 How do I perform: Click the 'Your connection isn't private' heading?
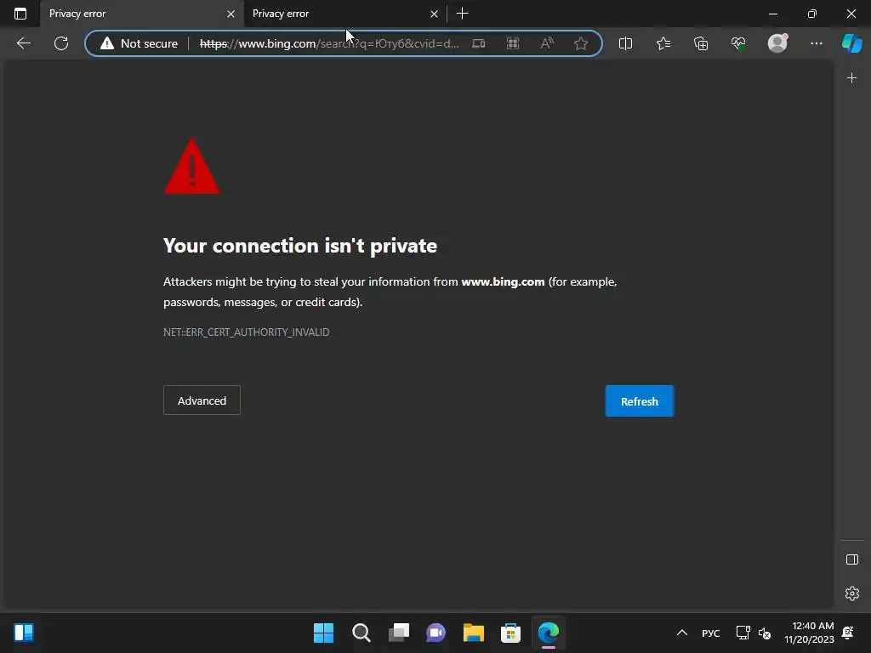pos(300,246)
